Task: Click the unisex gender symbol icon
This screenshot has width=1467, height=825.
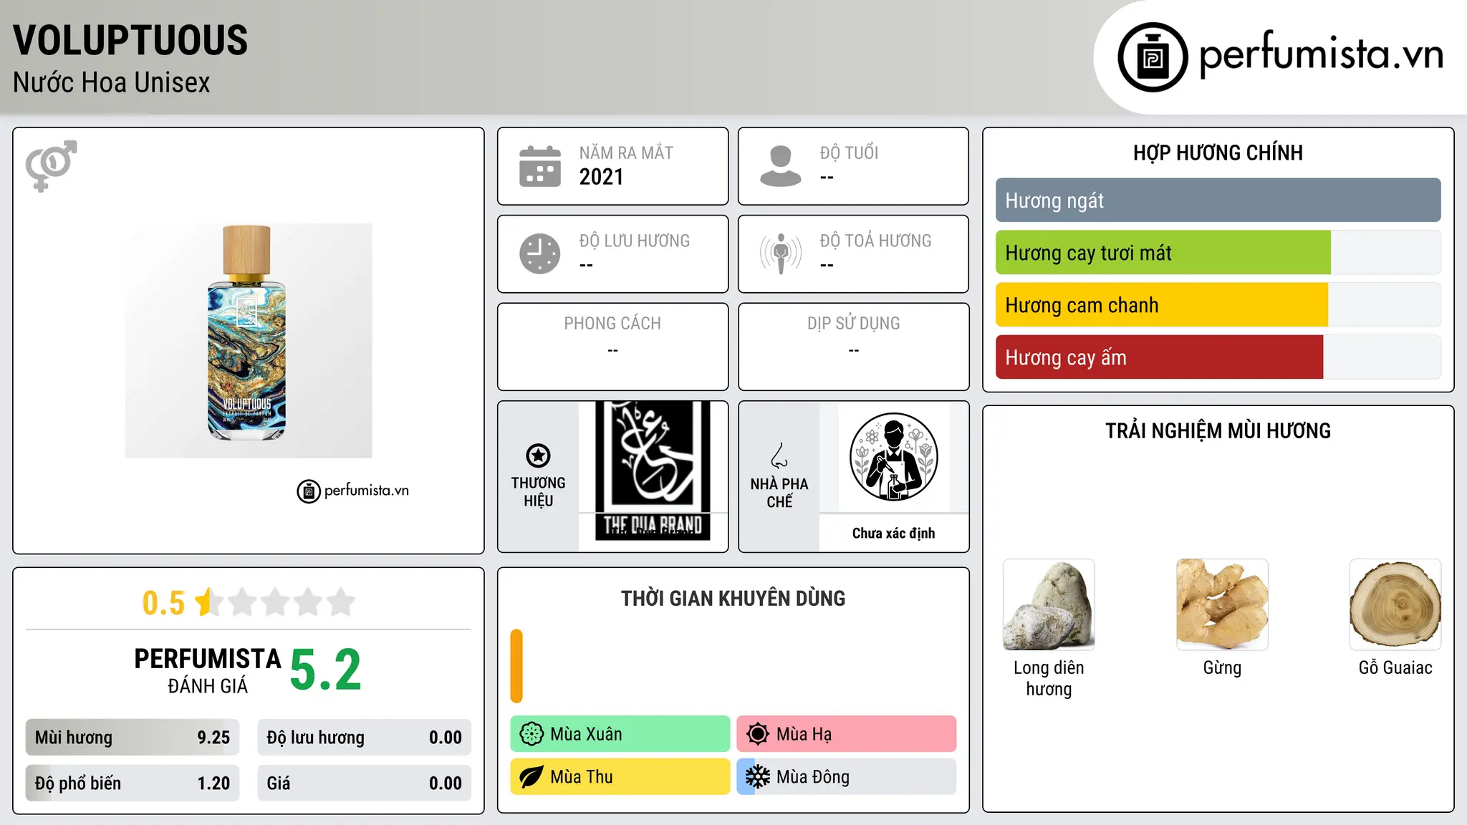Action: click(x=51, y=165)
